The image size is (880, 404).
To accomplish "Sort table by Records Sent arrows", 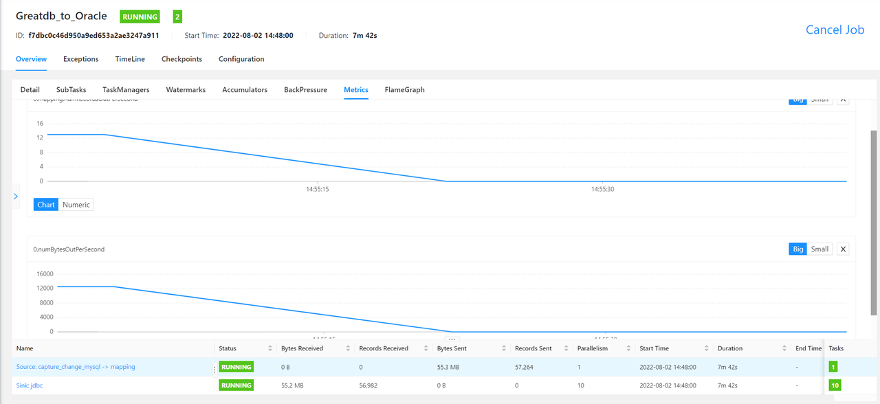I will (566, 348).
